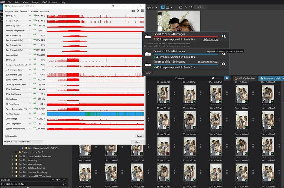
Task: Click magnifier on first export job
Action: coord(223,36)
